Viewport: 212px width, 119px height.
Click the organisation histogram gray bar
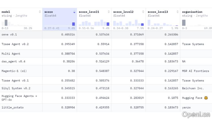click(184, 23)
